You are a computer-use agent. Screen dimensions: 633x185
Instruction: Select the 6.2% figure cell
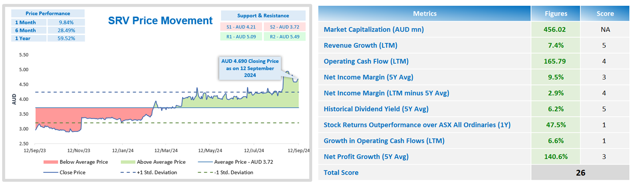click(x=555, y=109)
